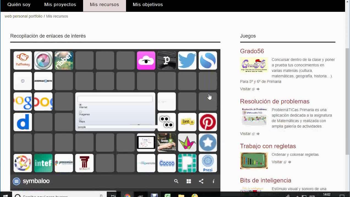350x197 pixels.
Task: Open the movenote tile
Action: point(146,163)
